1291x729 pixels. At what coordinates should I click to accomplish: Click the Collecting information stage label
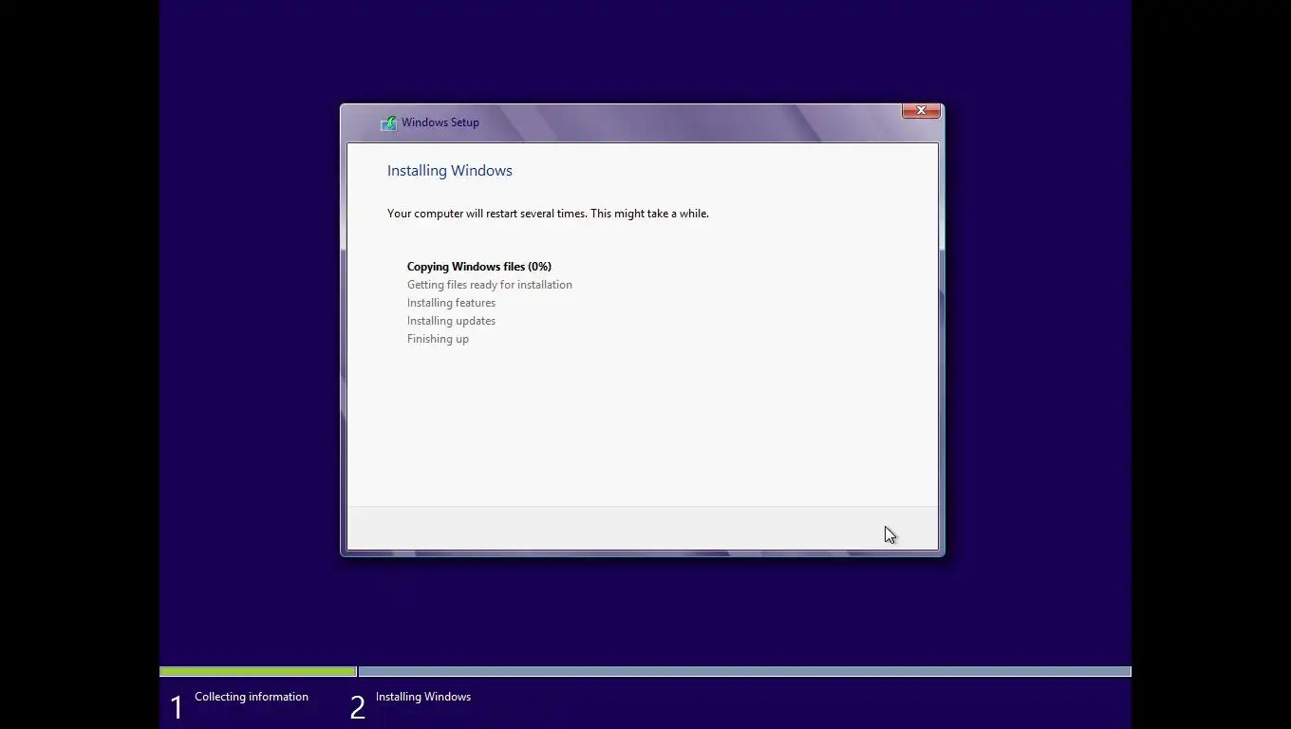click(252, 697)
